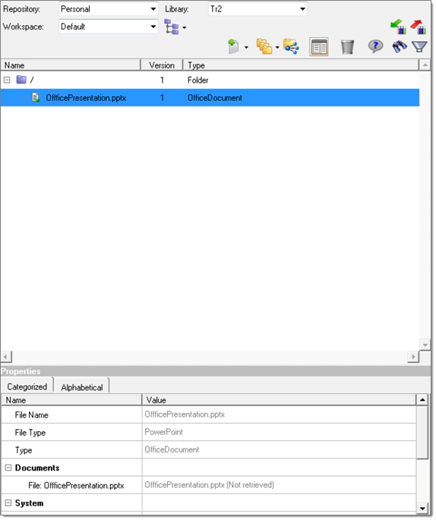Click the question mark help bubble icon
Viewport: 436px width, 520px height.
coord(375,46)
